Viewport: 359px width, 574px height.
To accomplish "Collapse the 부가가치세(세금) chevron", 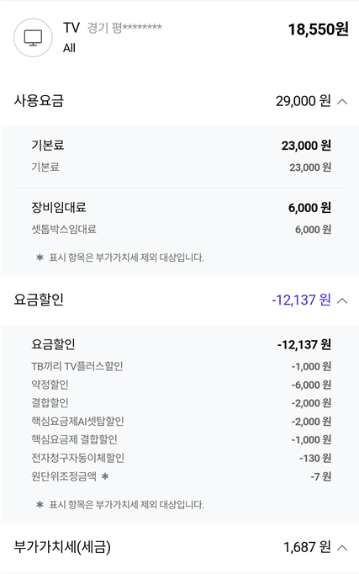I will [342, 548].
